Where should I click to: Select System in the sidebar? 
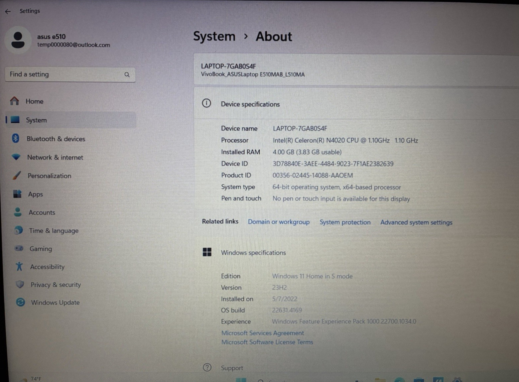(70, 120)
